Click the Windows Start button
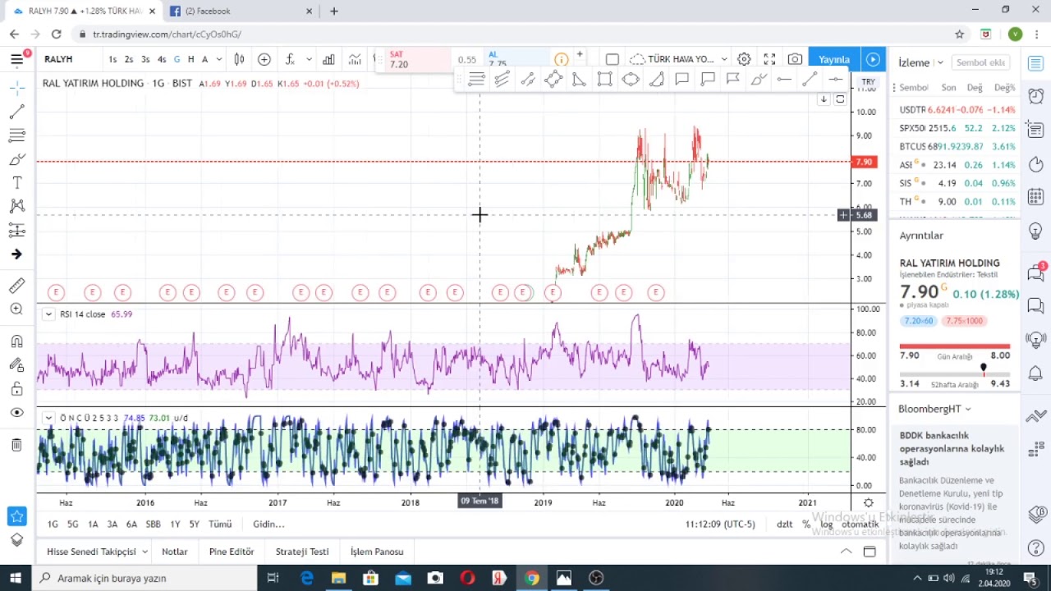Viewport: 1051px width, 591px height. coord(16,578)
